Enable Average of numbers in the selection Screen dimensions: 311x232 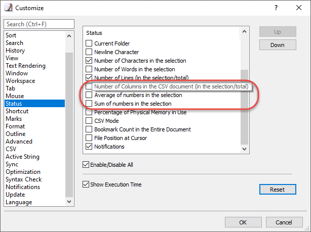point(89,95)
